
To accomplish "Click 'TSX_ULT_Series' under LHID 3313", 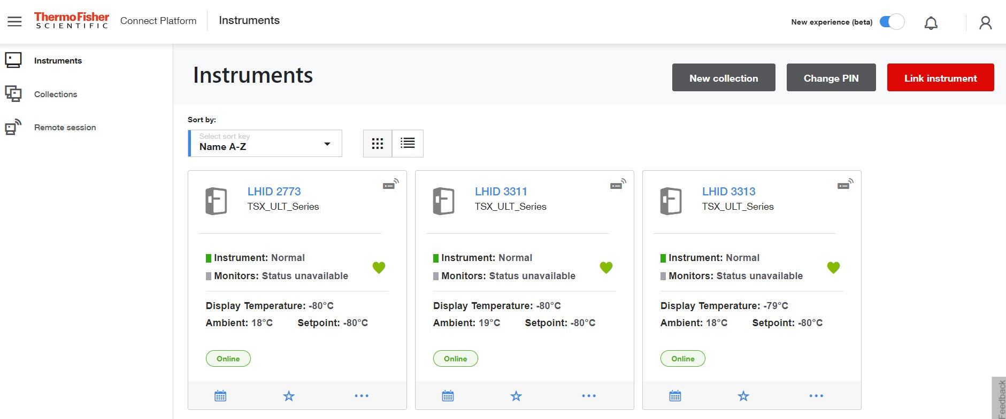I will tap(738, 207).
